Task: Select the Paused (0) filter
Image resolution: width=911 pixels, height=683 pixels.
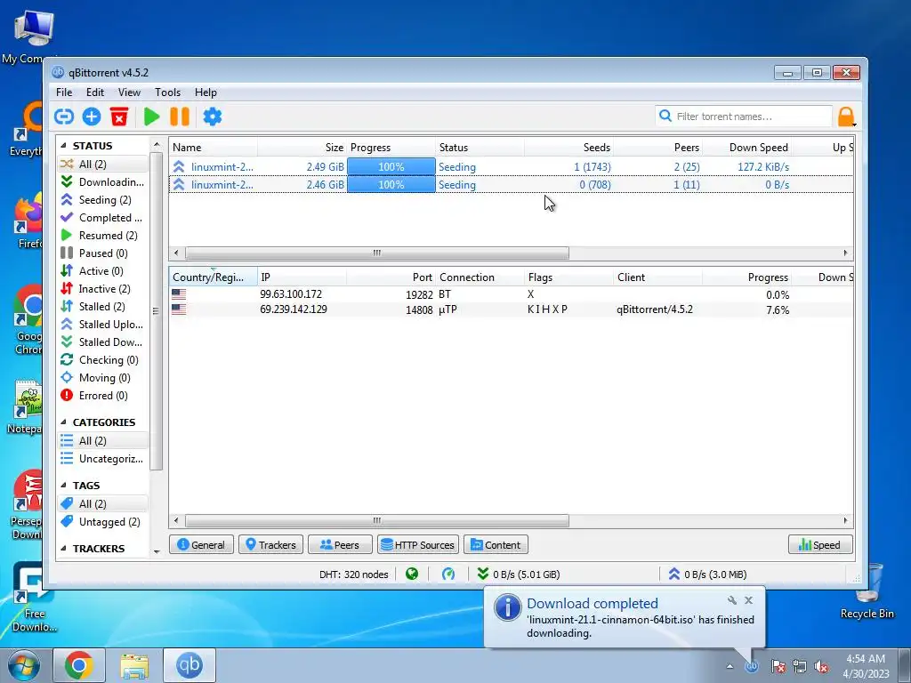Action: [x=103, y=253]
